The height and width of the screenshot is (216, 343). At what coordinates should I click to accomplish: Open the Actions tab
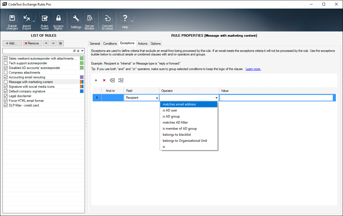coord(143,44)
